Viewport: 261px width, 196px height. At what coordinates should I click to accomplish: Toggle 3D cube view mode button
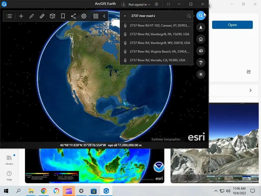pyautogui.click(x=201, y=51)
